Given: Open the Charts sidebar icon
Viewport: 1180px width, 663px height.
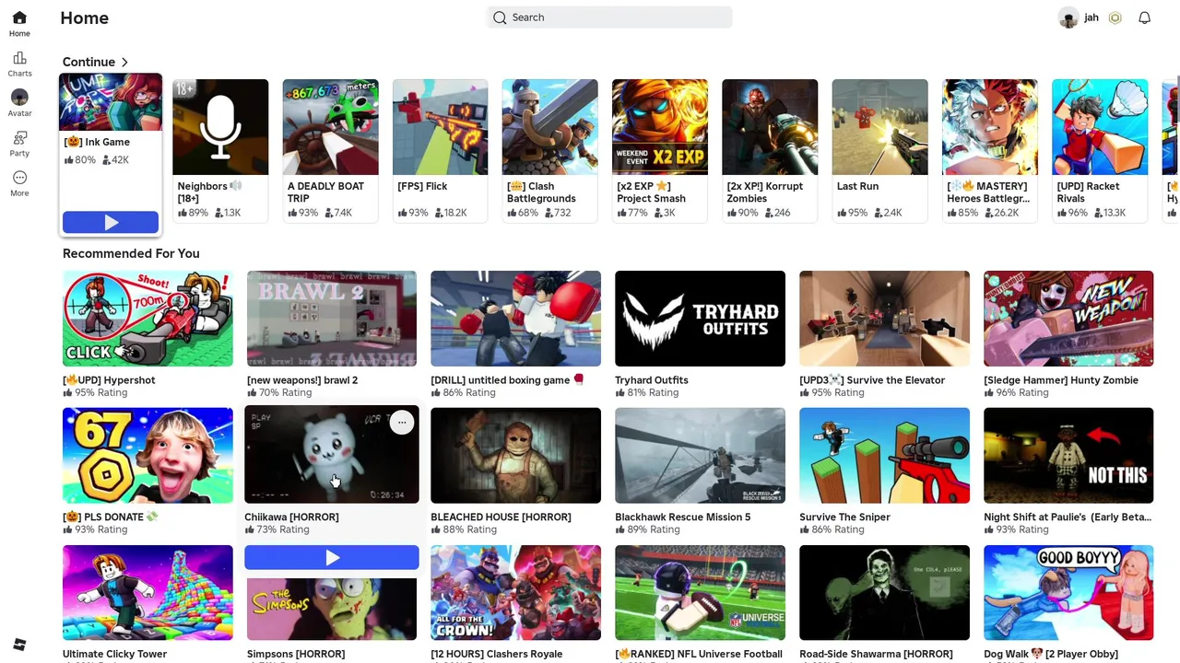Looking at the screenshot, I should tap(19, 64).
